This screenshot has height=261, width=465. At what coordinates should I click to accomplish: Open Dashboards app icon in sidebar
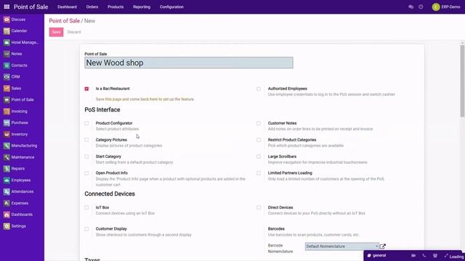[x=7, y=215]
